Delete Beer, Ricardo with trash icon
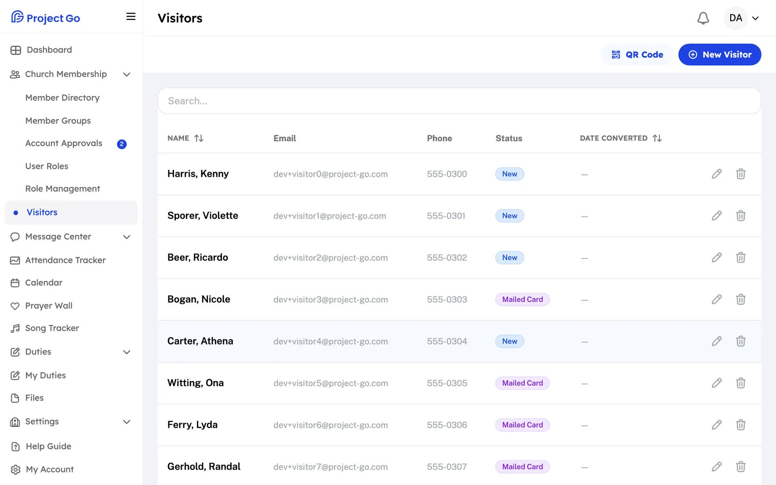 point(741,257)
